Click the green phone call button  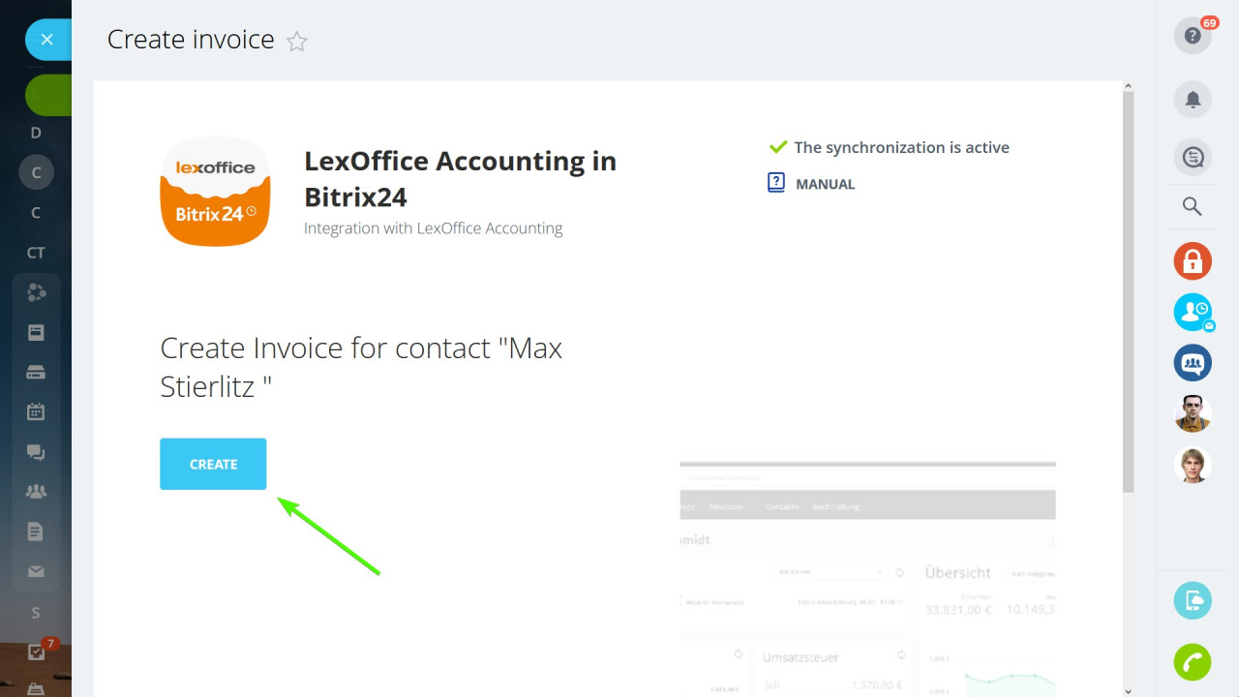pos(1193,662)
